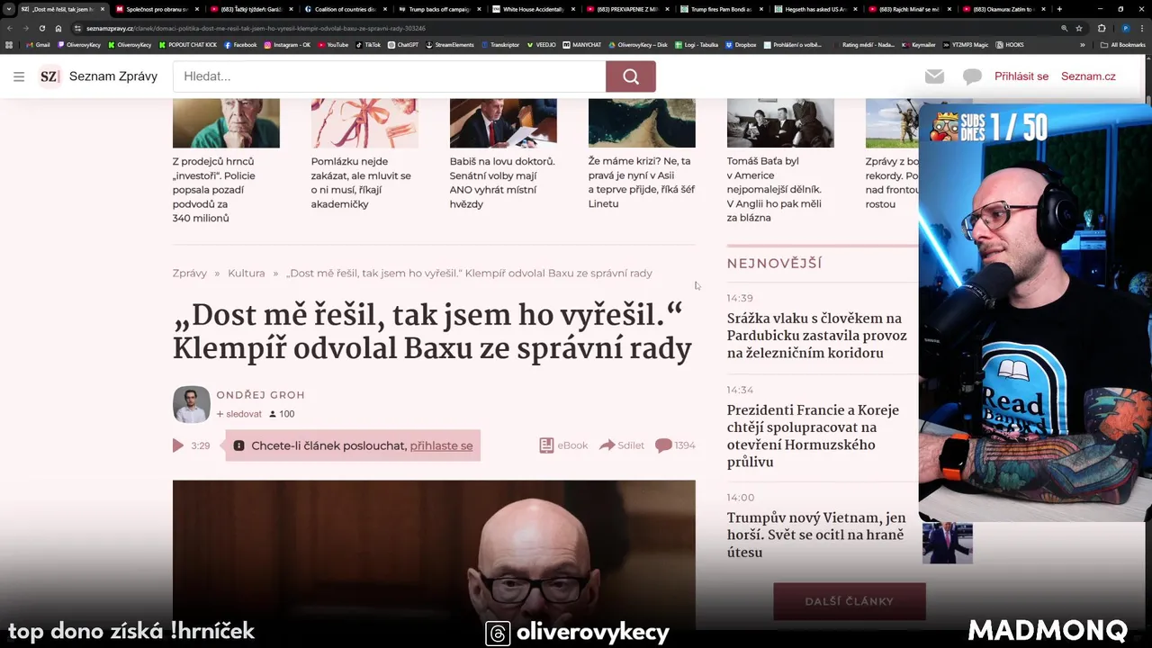Open the apps grid in the bookmarks bar
The height and width of the screenshot is (648, 1152).
(x=9, y=45)
